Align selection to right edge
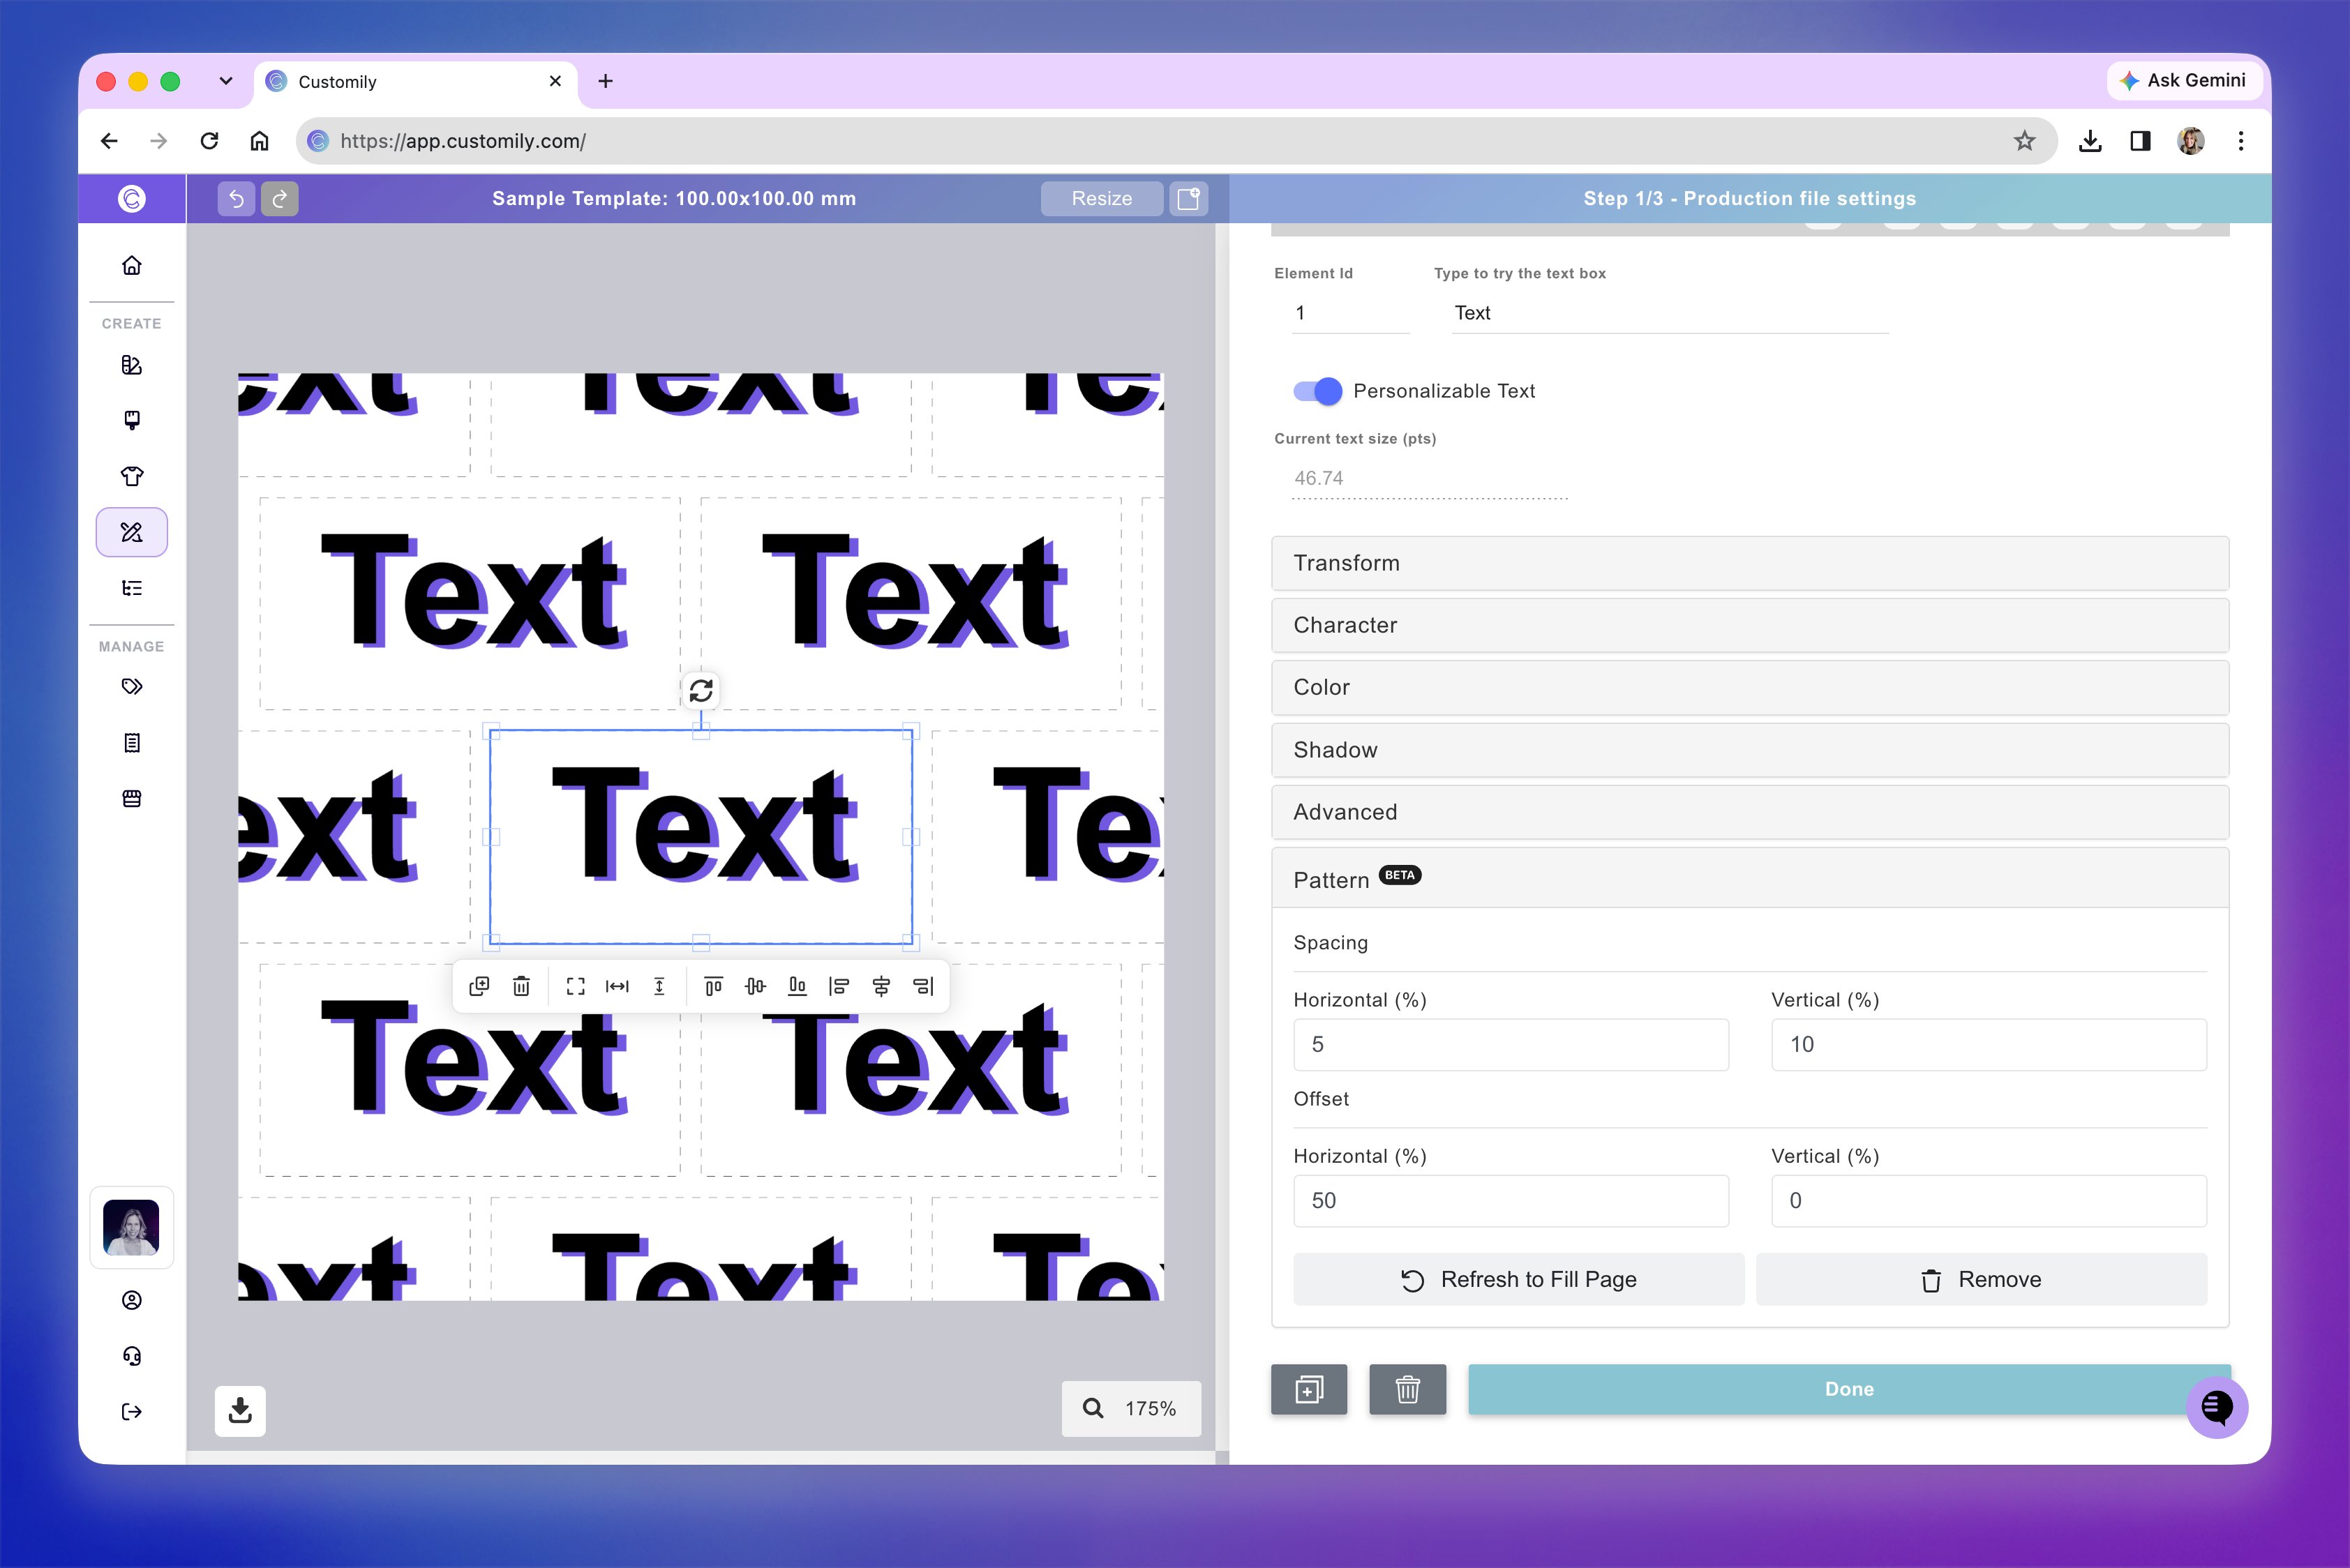Image resolution: width=2350 pixels, height=1568 pixels. (x=923, y=987)
